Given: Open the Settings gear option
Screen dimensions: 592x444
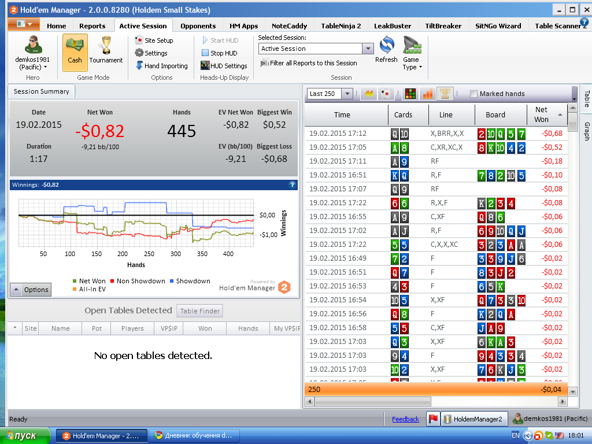Looking at the screenshot, I should (151, 53).
